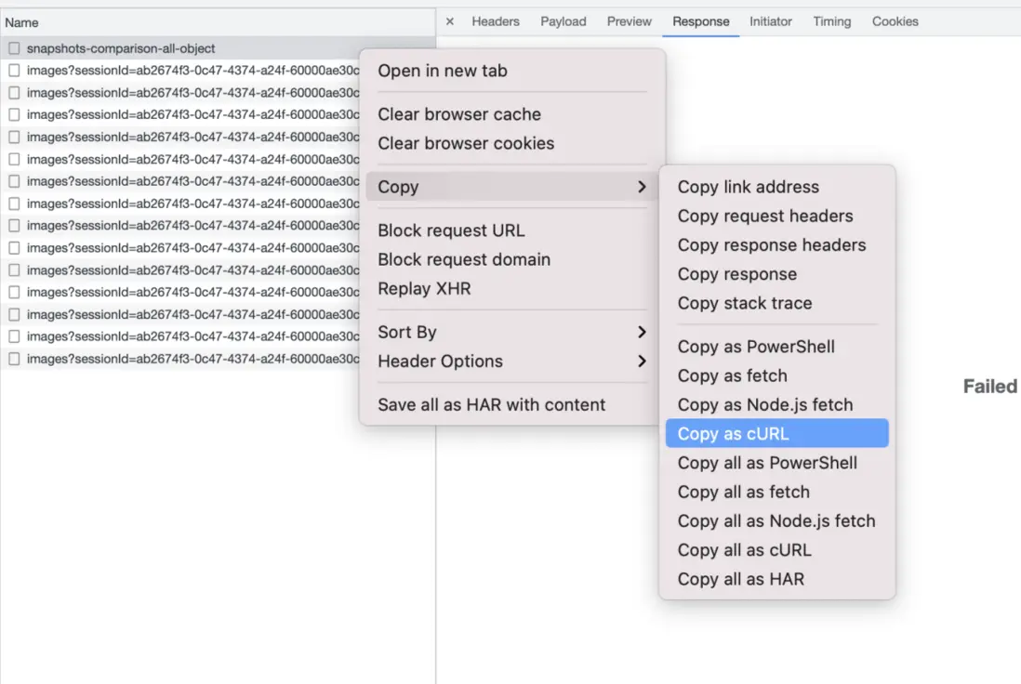This screenshot has width=1021, height=684.
Task: Open the Cookies tab
Action: [x=895, y=21]
